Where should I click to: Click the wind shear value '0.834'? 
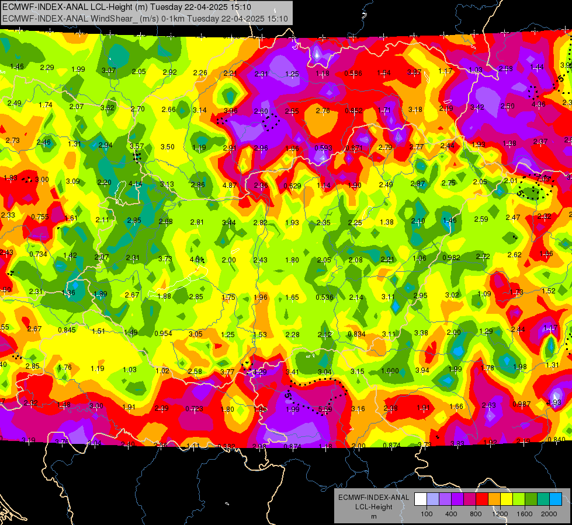pyautogui.click(x=357, y=334)
